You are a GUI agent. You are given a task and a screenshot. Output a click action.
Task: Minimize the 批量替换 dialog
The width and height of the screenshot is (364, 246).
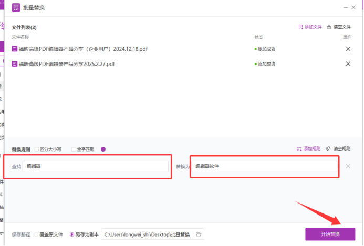pyautogui.click(x=346, y=7)
